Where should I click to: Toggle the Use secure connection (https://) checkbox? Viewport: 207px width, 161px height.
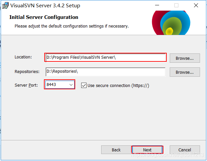click(84, 85)
